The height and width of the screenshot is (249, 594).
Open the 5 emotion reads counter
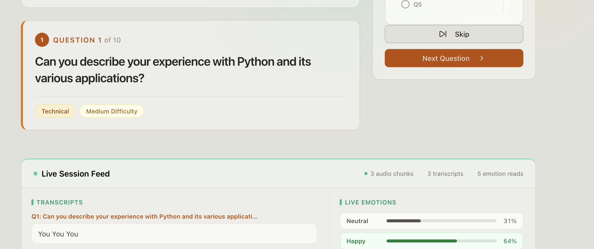point(500,174)
